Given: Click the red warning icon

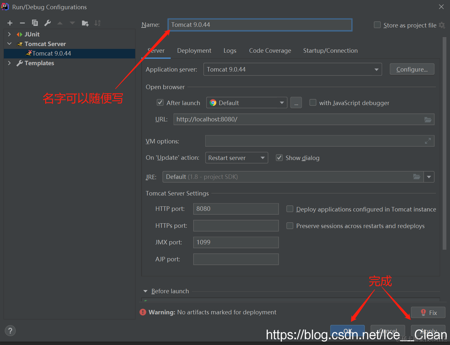Looking at the screenshot, I should pos(143,312).
